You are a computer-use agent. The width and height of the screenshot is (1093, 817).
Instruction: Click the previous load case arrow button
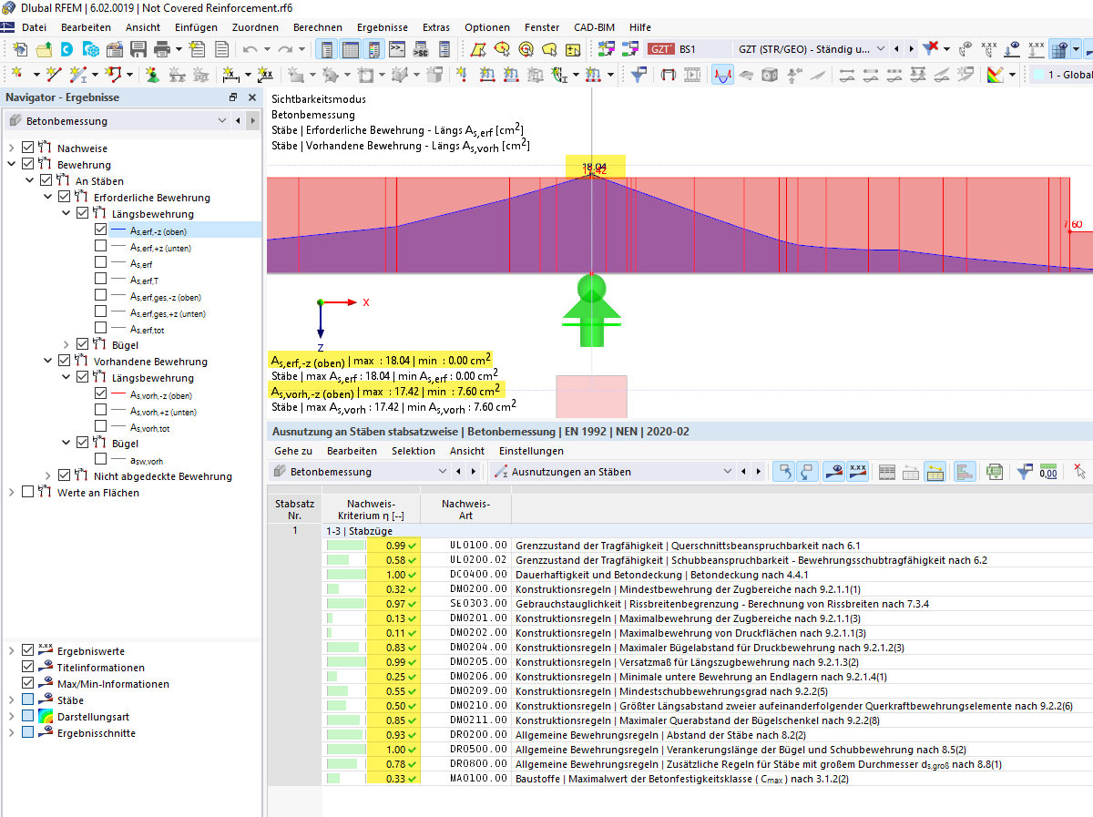point(897,48)
